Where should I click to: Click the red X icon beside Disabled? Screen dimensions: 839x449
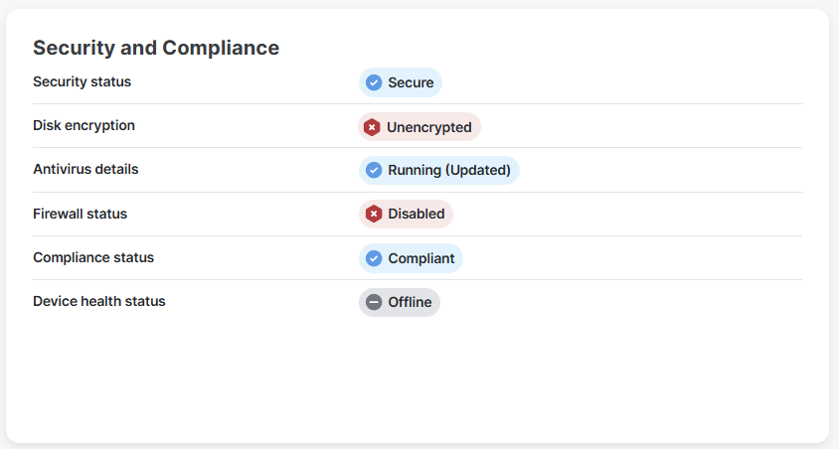(x=374, y=214)
